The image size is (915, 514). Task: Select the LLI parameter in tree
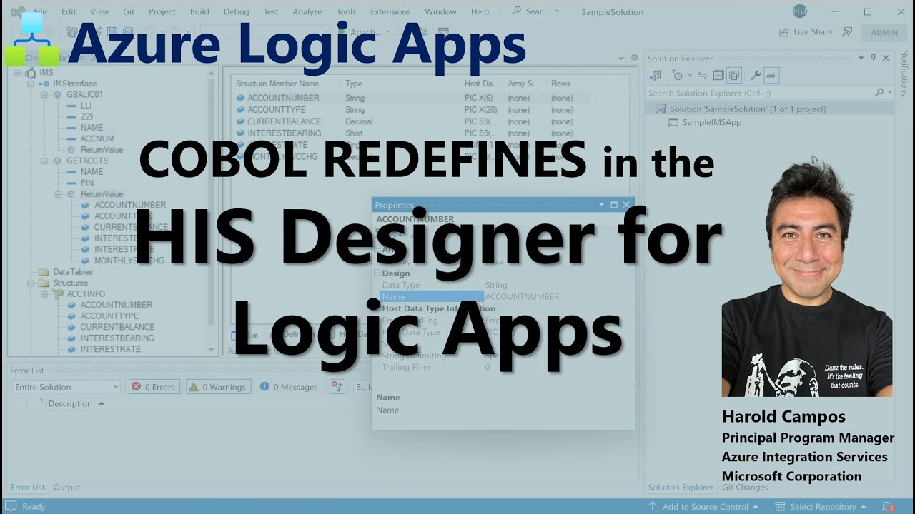pyautogui.click(x=86, y=106)
